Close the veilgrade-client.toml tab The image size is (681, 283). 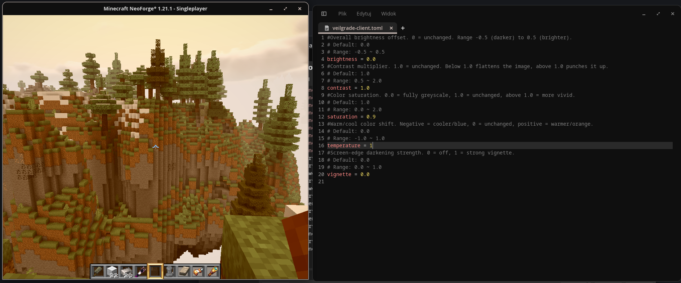point(391,28)
